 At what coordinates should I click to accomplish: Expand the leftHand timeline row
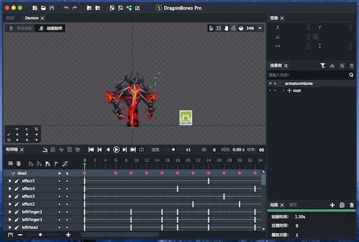point(10,227)
